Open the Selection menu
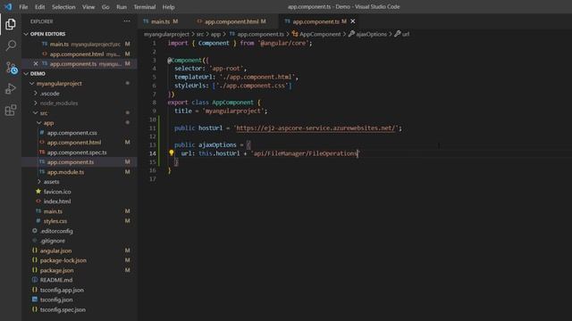This screenshot has height=321, width=572. point(63,6)
